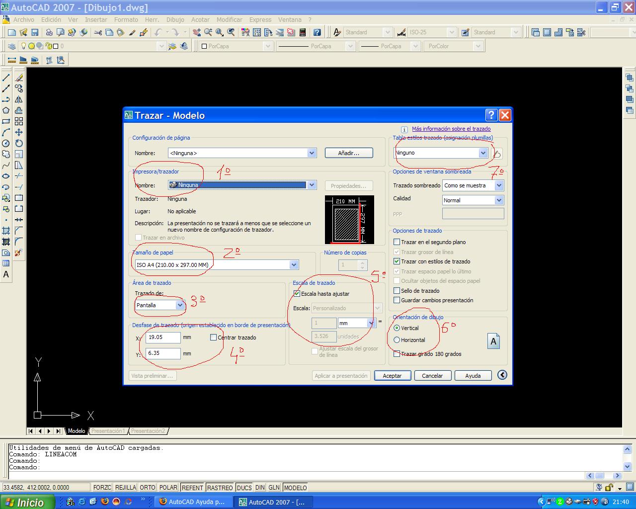
Task: Click the Help question mark toolbar icon
Action: coord(317,32)
